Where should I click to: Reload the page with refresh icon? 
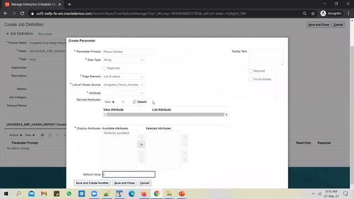pyautogui.click(x=22, y=13)
